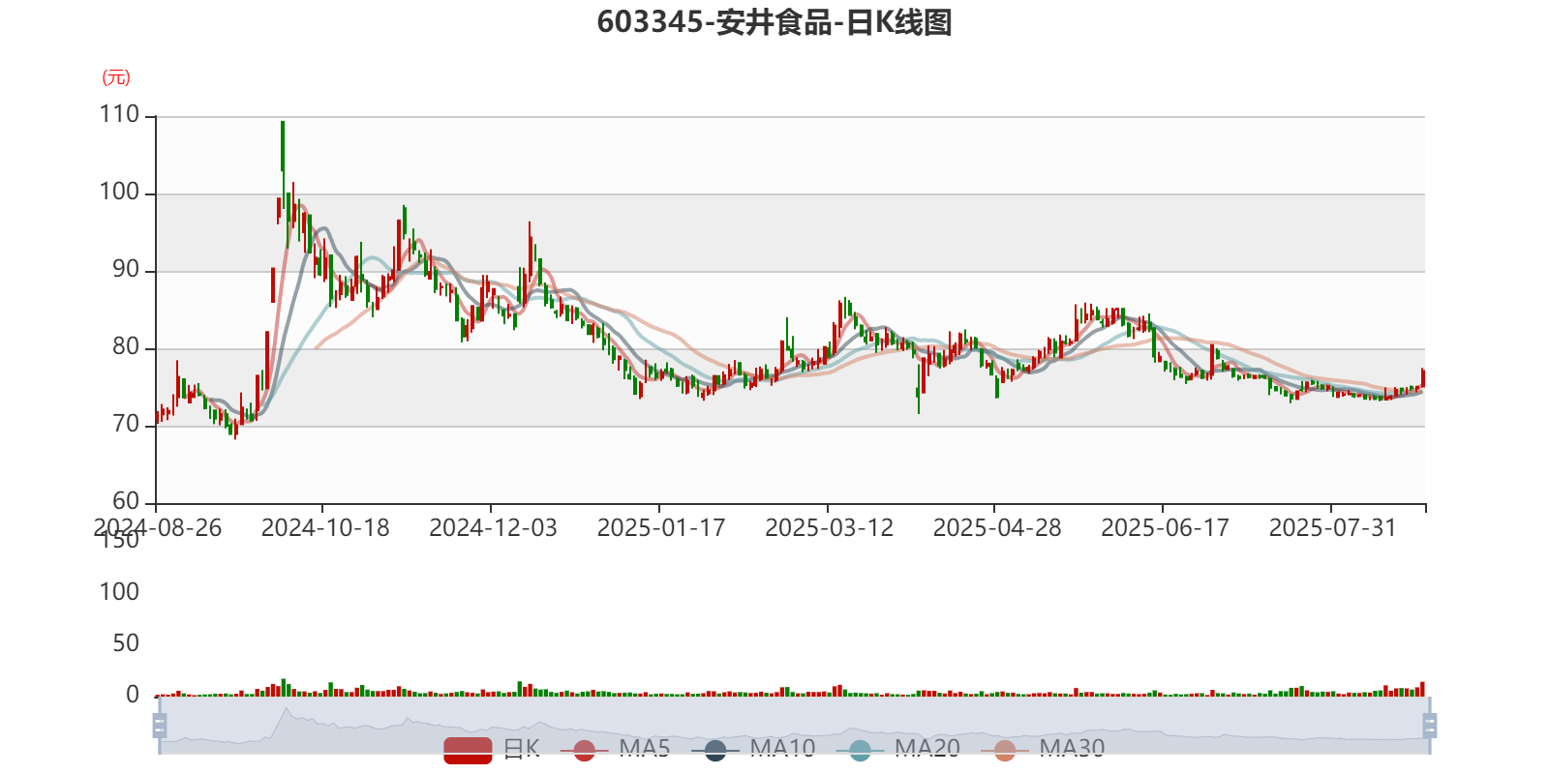Click the (元) unit label
The height and width of the screenshot is (774, 1549).
pyautogui.click(x=116, y=77)
